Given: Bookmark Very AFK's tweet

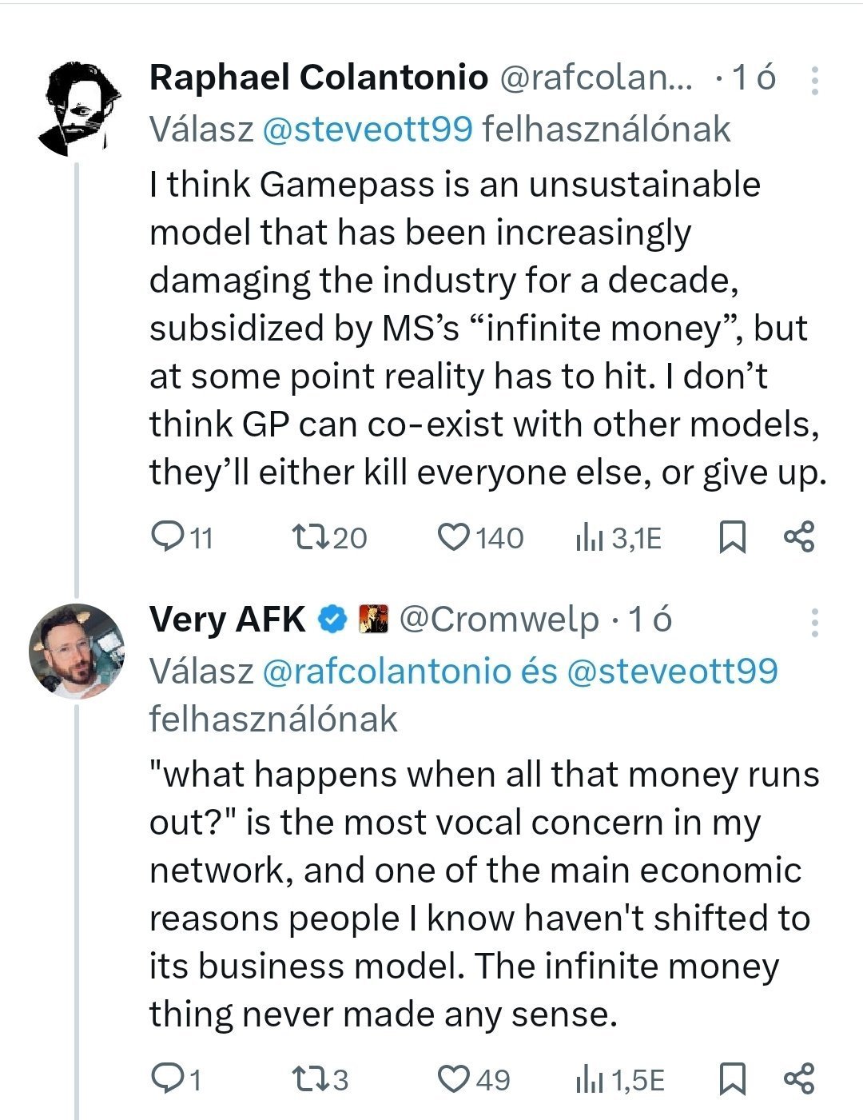Looking at the screenshot, I should coord(732,1079).
